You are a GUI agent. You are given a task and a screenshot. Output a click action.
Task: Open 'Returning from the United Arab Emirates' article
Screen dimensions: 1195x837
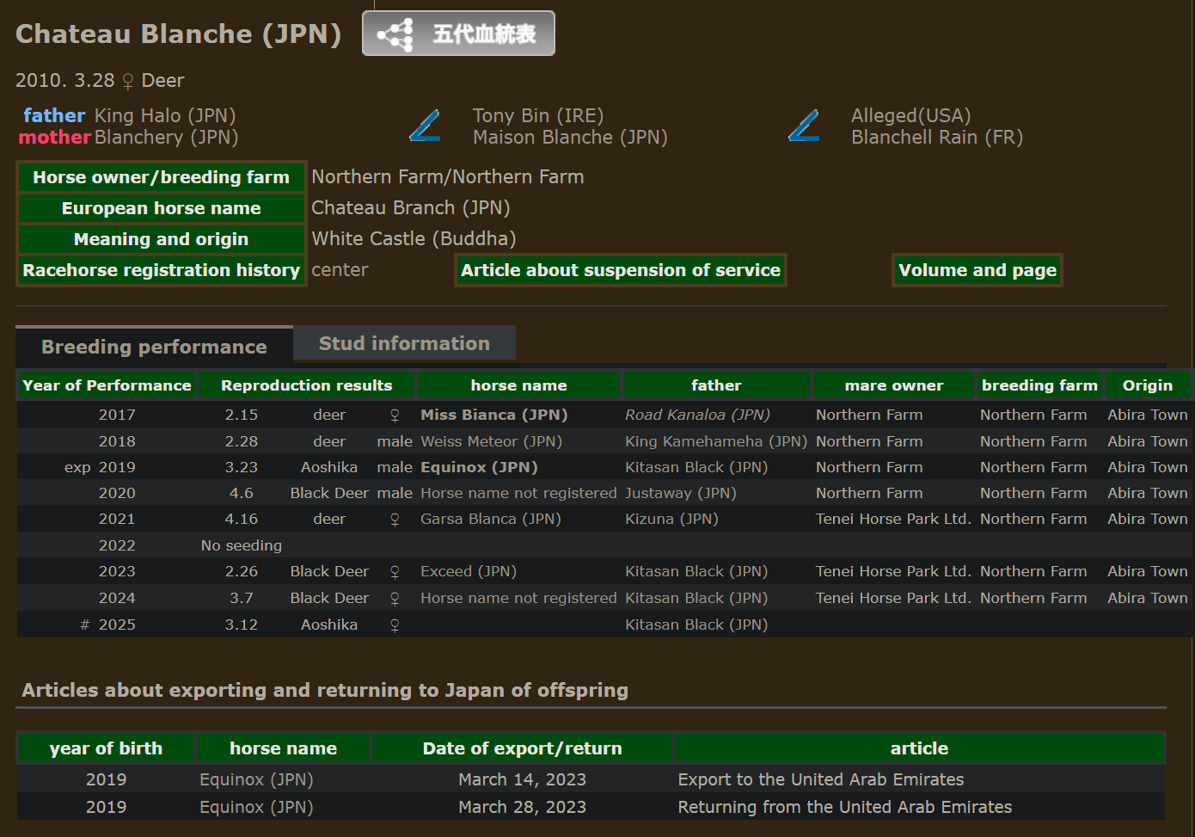(845, 807)
